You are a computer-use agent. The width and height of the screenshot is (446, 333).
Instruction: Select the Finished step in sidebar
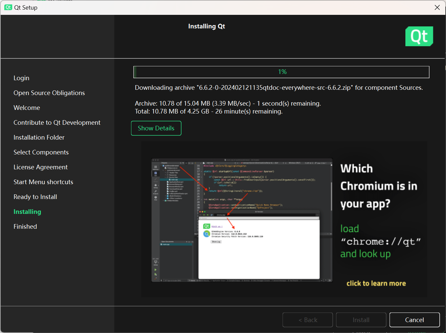tap(25, 227)
